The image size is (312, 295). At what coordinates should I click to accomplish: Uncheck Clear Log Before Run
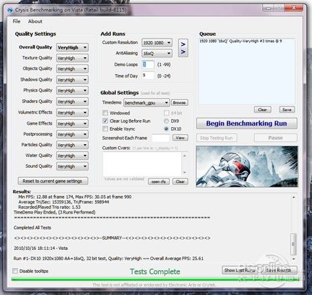105,121
